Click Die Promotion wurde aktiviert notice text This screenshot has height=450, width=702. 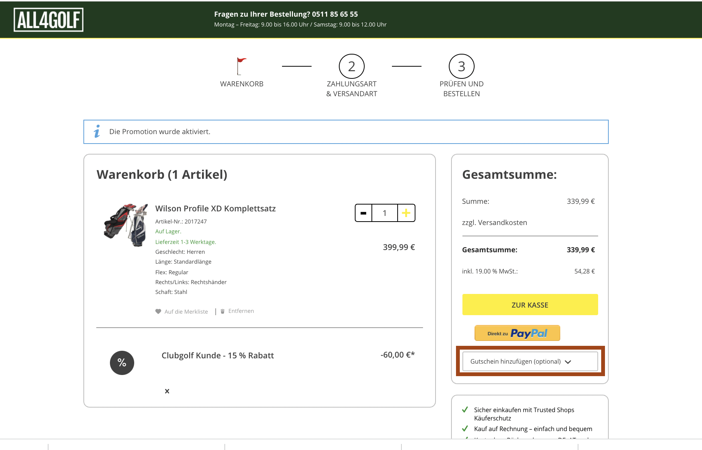pos(160,131)
